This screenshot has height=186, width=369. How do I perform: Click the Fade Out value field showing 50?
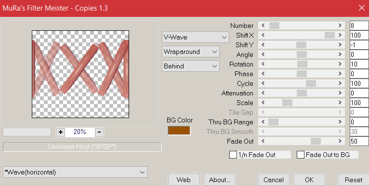click(x=359, y=141)
